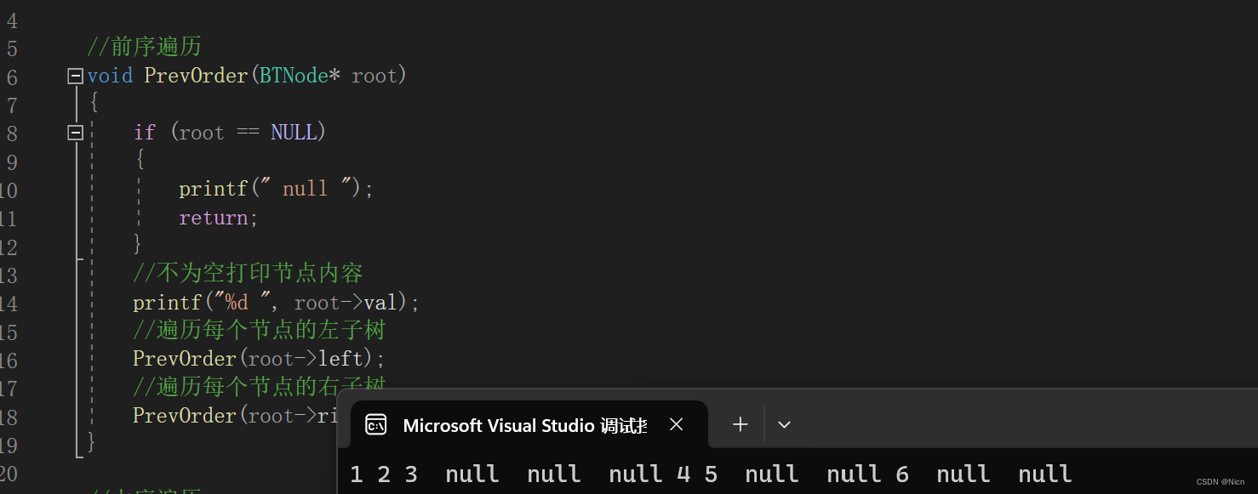Click the closing brace on line 19
Screen dimensions: 1258x494
pyautogui.click(x=91, y=443)
